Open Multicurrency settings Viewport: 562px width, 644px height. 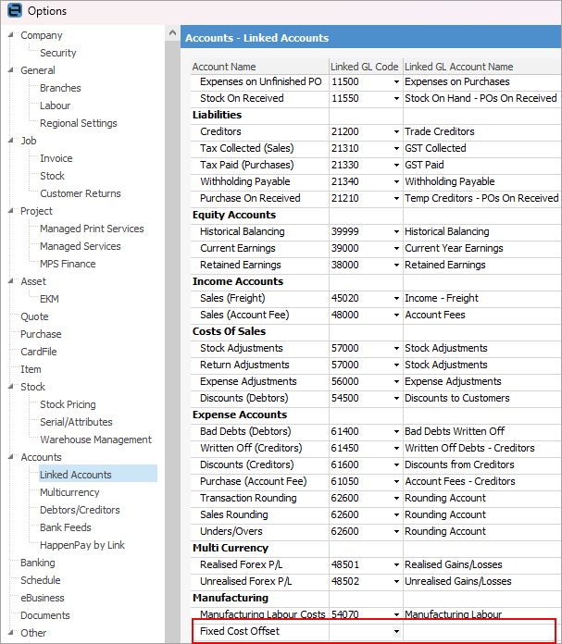69,492
